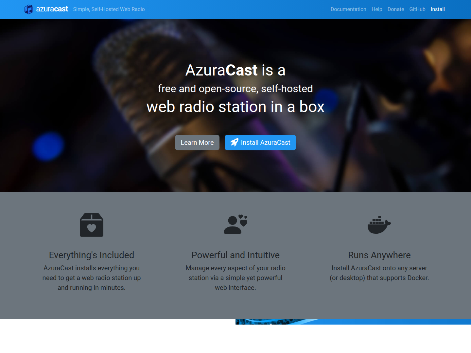471x353 pixels.
Task: Visit the GitHub nav link
Action: pyautogui.click(x=417, y=9)
